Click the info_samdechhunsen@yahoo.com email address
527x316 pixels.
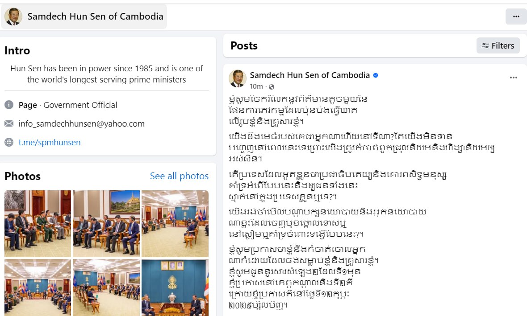point(82,124)
